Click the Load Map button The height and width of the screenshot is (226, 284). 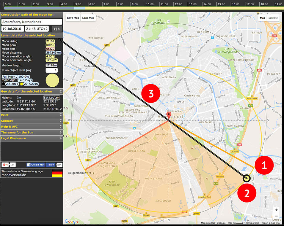pyautogui.click(x=88, y=18)
